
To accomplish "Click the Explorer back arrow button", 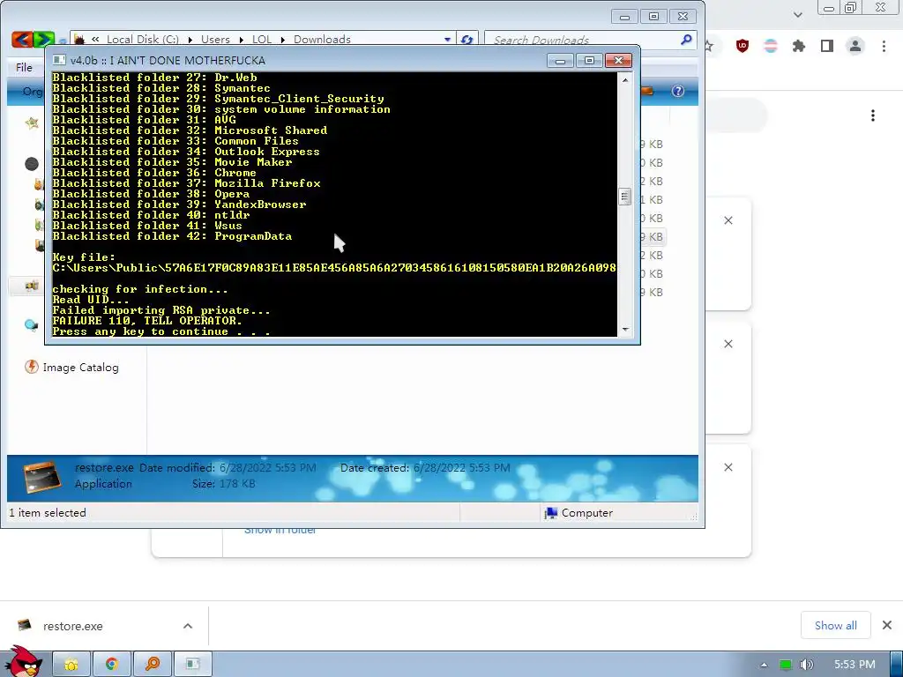I will click(21, 39).
